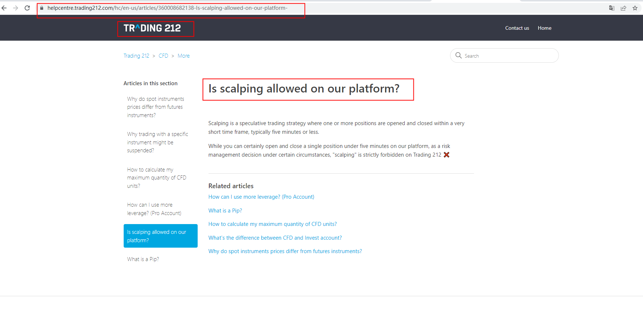The height and width of the screenshot is (314, 643).
Task: Open related article on maximum CFD units
Action: tap(273, 224)
